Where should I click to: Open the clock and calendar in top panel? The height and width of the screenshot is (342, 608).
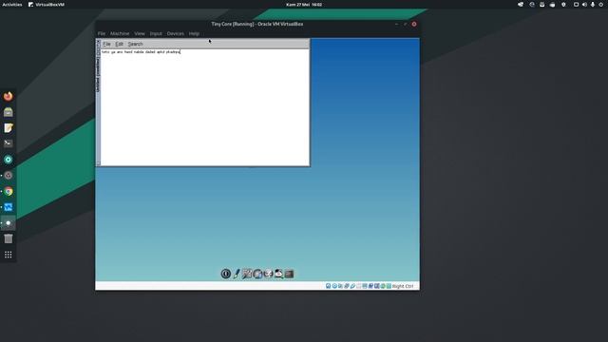point(304,4)
